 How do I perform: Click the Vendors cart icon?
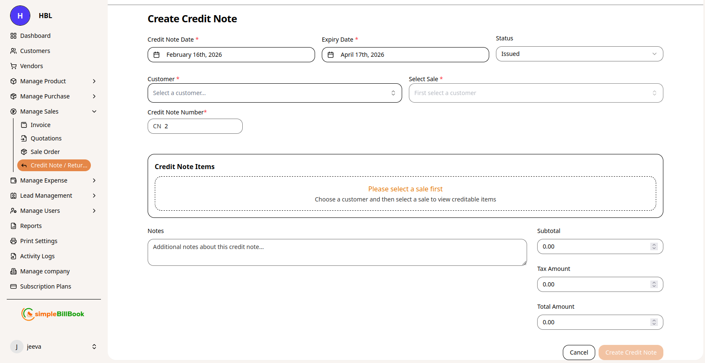(x=13, y=66)
